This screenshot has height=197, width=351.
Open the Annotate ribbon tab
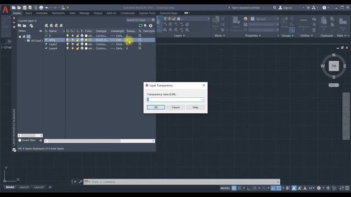tap(42, 13)
